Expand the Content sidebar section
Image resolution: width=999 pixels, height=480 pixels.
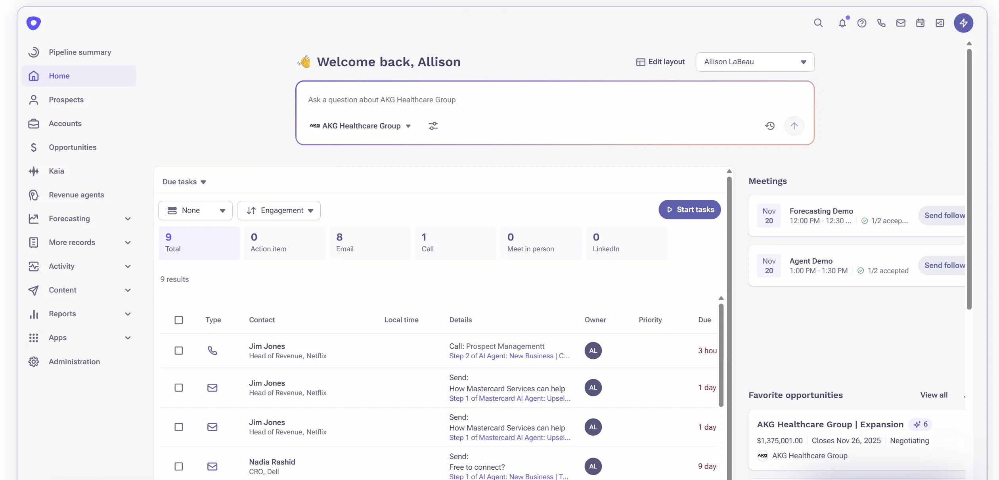pyautogui.click(x=128, y=290)
